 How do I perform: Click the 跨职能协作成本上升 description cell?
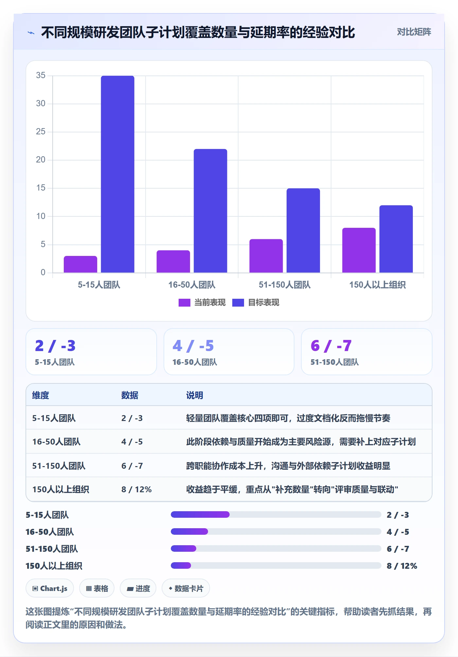tap(288, 466)
